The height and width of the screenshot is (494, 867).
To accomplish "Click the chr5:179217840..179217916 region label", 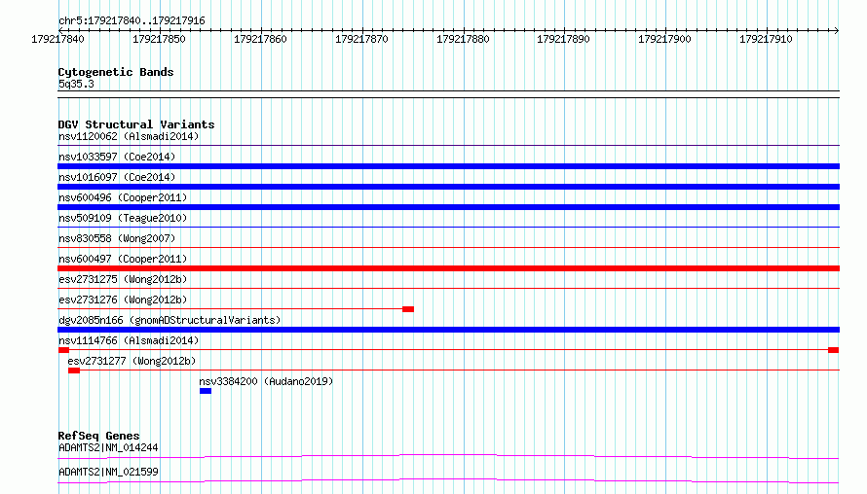I will tap(132, 20).
